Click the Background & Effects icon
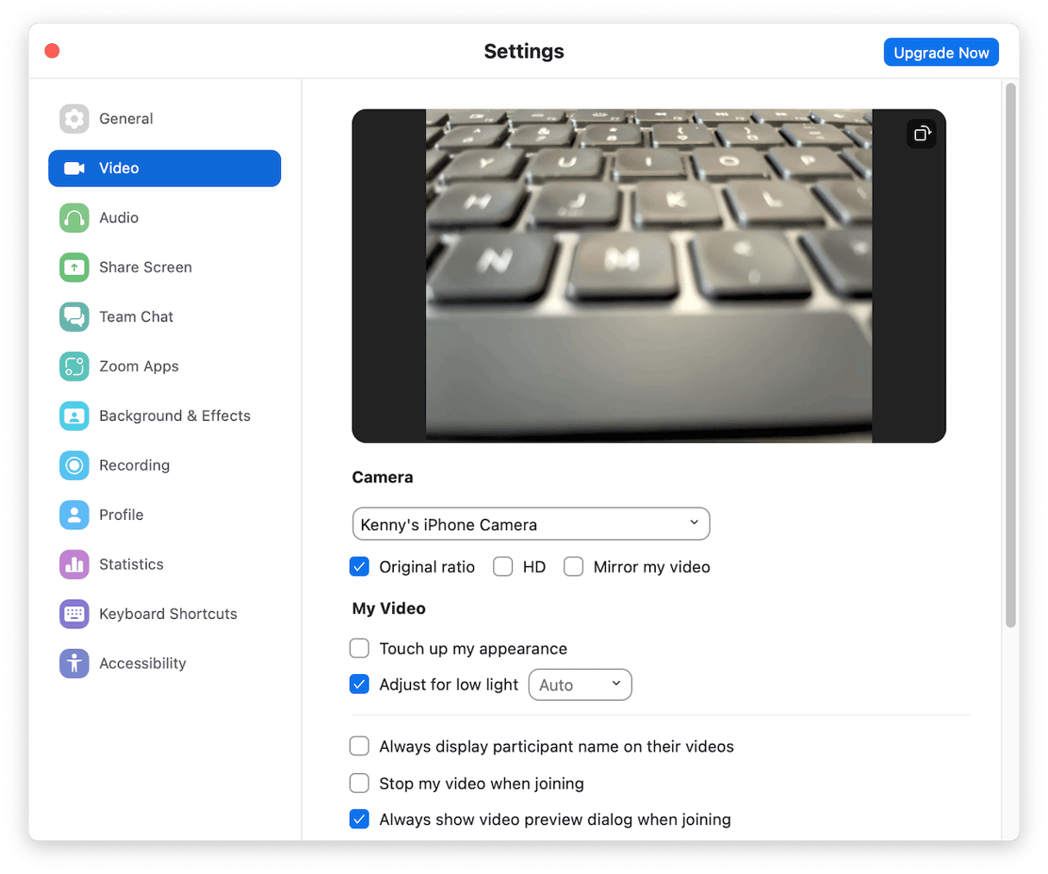The width and height of the screenshot is (1048, 874). coord(74,416)
